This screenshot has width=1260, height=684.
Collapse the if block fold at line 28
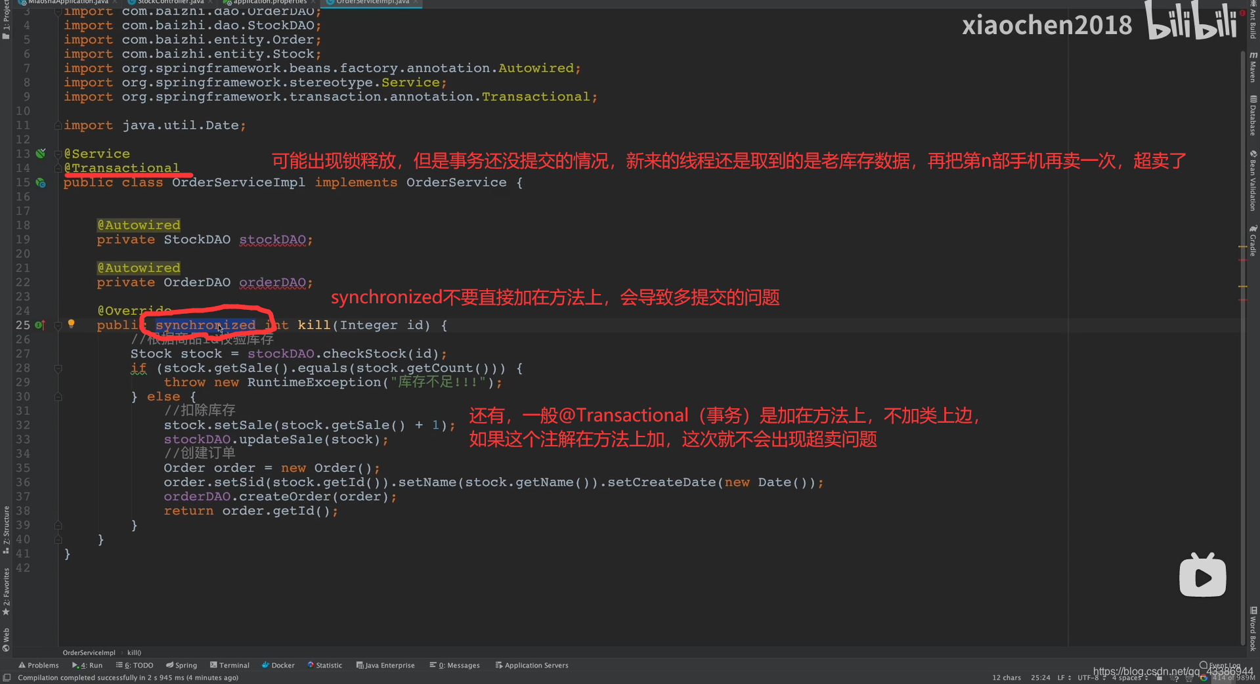(x=58, y=368)
